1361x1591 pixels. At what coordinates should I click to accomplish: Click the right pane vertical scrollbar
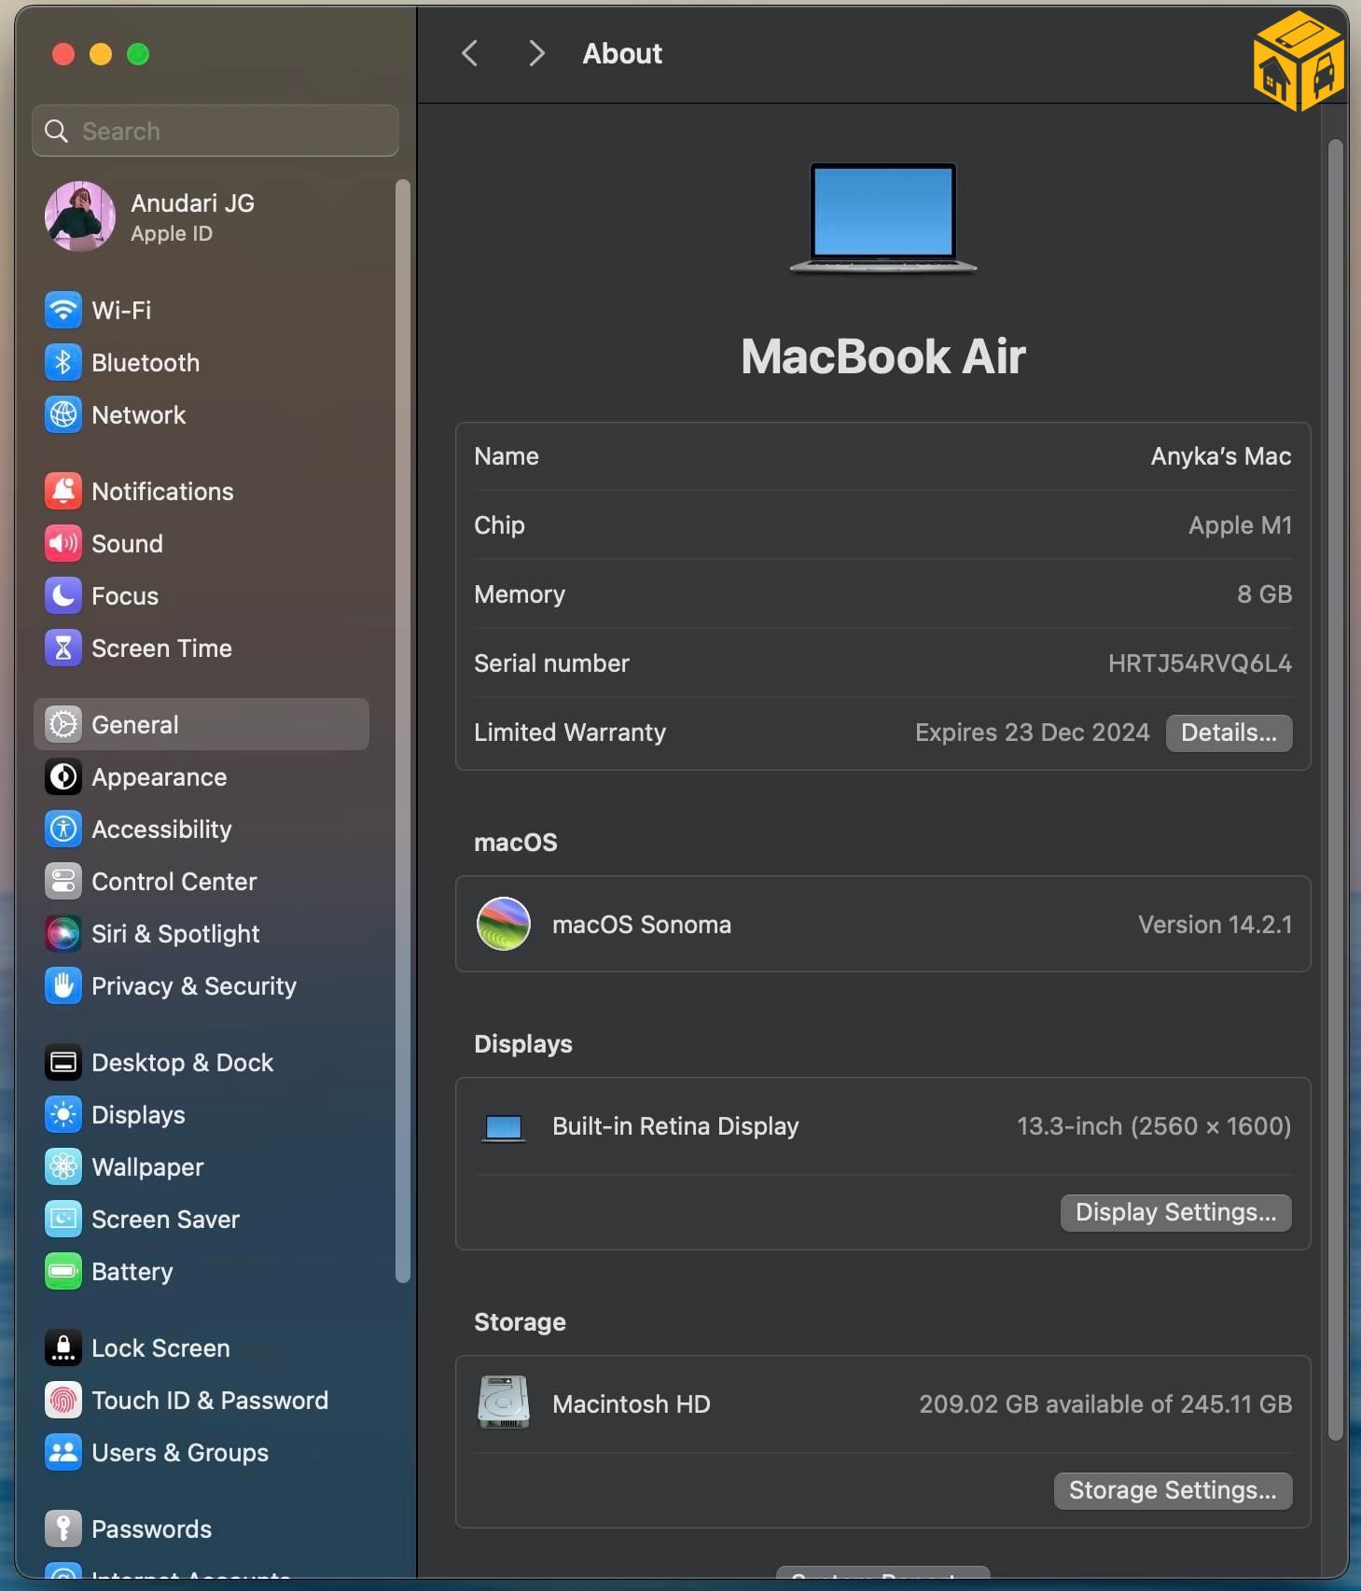(x=1335, y=789)
